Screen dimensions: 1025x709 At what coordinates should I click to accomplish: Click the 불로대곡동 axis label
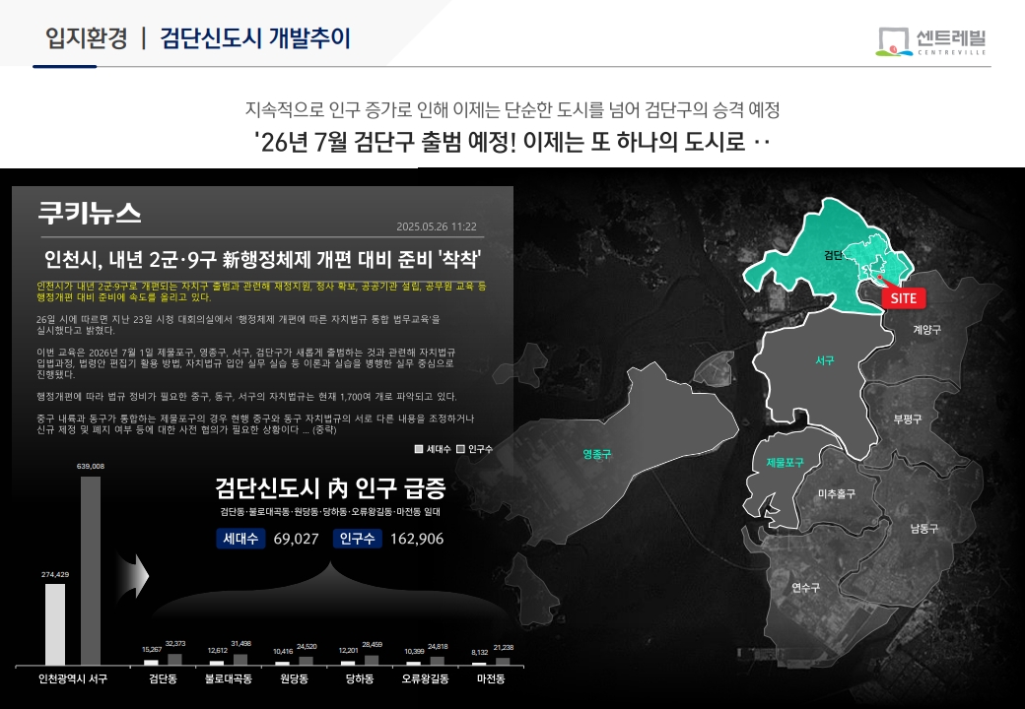click(x=228, y=679)
